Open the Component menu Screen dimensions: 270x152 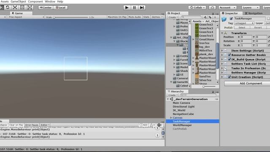point(35,2)
